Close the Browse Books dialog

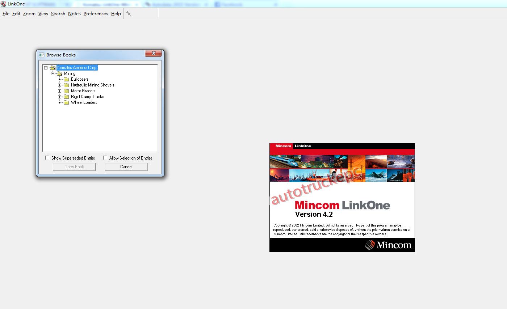154,53
